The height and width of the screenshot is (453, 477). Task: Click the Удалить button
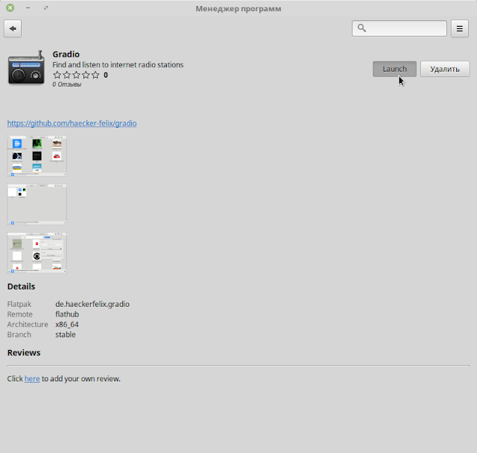[445, 69]
